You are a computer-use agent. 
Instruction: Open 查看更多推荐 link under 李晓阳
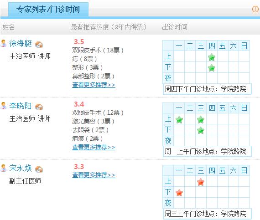[94, 147]
